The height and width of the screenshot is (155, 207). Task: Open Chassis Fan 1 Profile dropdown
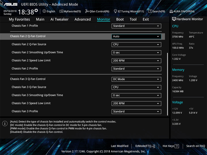[x=136, y=26]
